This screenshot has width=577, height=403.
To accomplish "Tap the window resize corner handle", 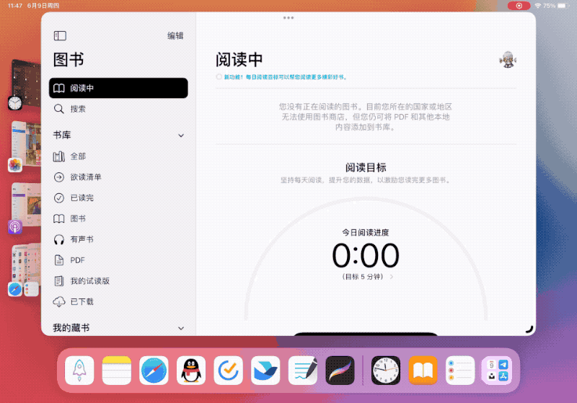I will coord(529,329).
